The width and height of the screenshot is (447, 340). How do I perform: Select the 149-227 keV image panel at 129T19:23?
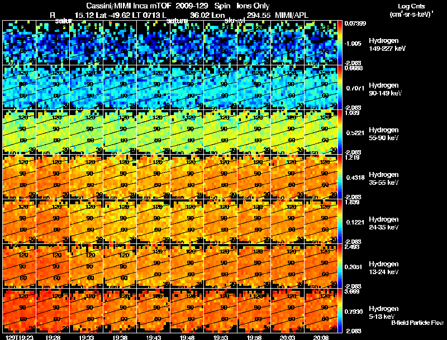click(19, 43)
